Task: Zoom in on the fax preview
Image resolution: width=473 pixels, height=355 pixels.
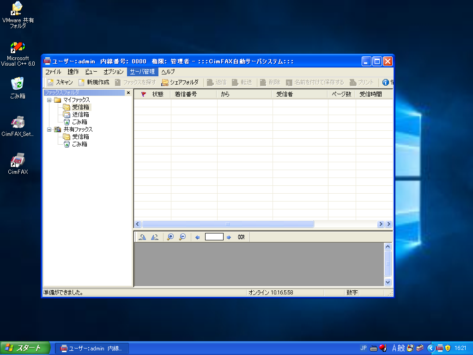Action: click(170, 237)
